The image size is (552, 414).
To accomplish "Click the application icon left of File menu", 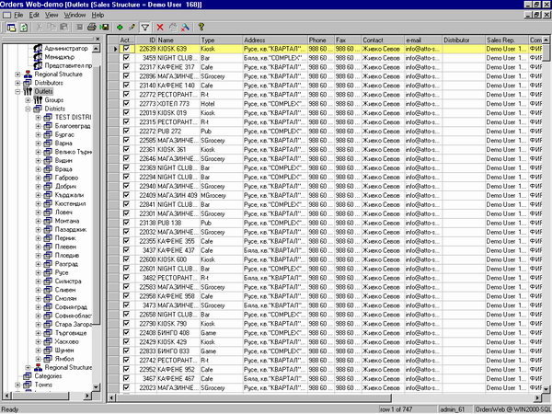I will point(6,15).
